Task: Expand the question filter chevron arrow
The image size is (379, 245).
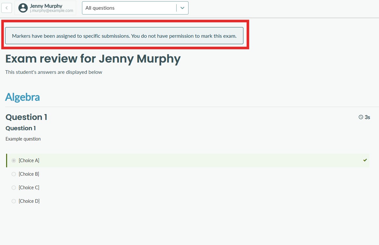Action: pyautogui.click(x=182, y=8)
